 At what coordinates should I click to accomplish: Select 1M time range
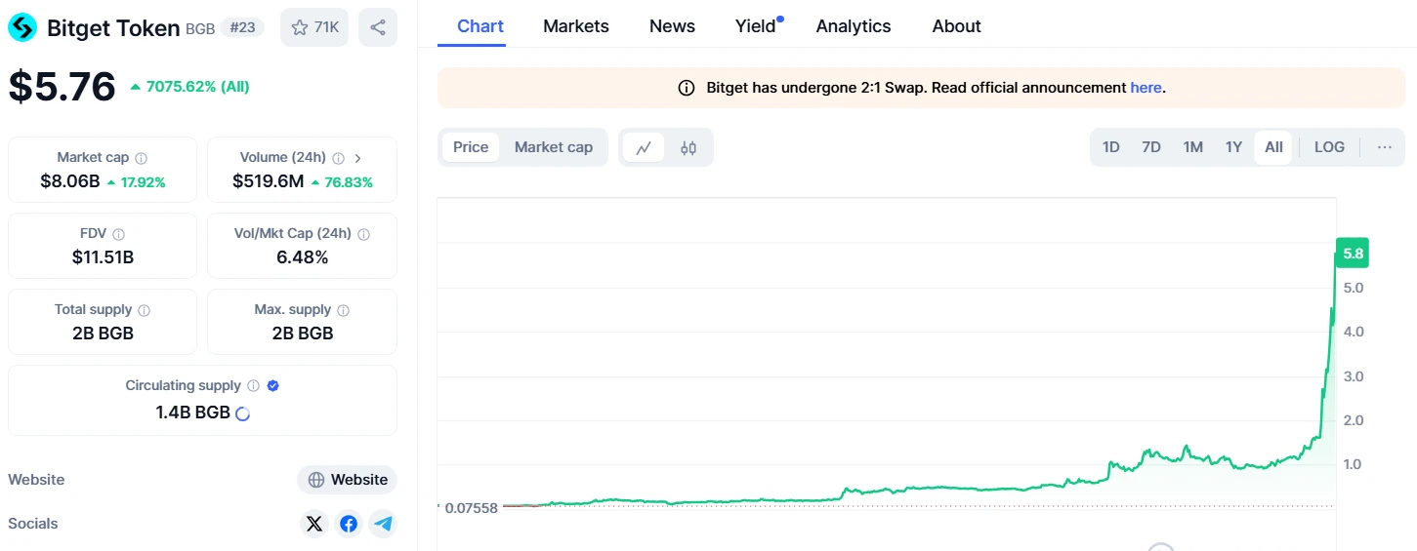pyautogui.click(x=1192, y=147)
